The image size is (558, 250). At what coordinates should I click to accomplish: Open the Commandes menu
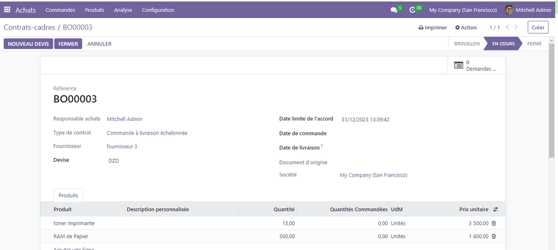(x=60, y=10)
